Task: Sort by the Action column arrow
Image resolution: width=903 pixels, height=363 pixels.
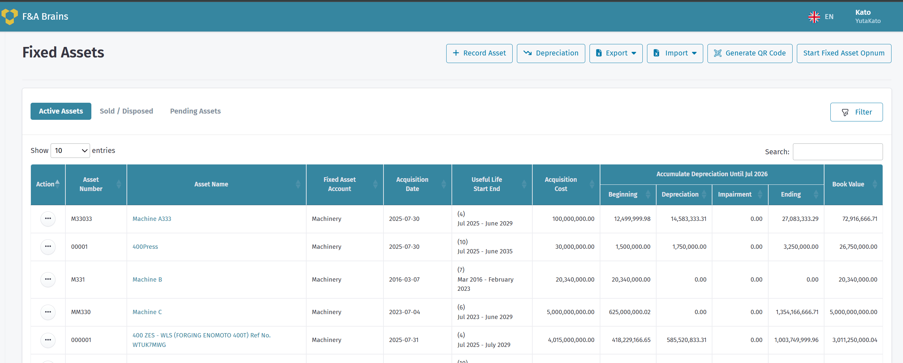Action: point(58,184)
